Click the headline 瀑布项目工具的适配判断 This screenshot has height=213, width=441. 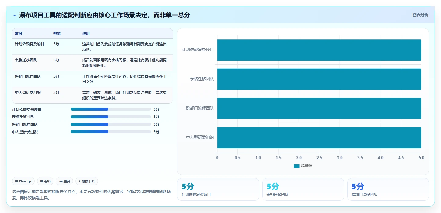point(104,15)
